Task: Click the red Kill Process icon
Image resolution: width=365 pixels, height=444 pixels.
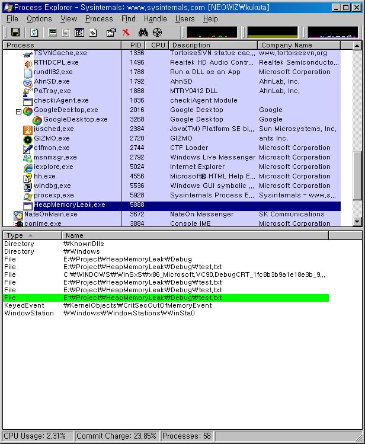Action: (x=126, y=32)
